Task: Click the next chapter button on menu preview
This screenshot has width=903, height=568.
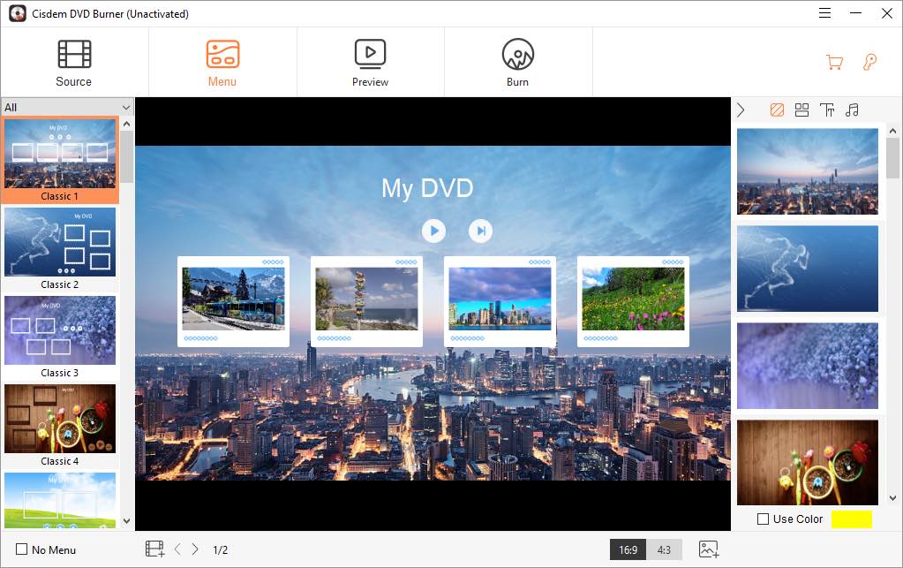Action: pos(480,231)
